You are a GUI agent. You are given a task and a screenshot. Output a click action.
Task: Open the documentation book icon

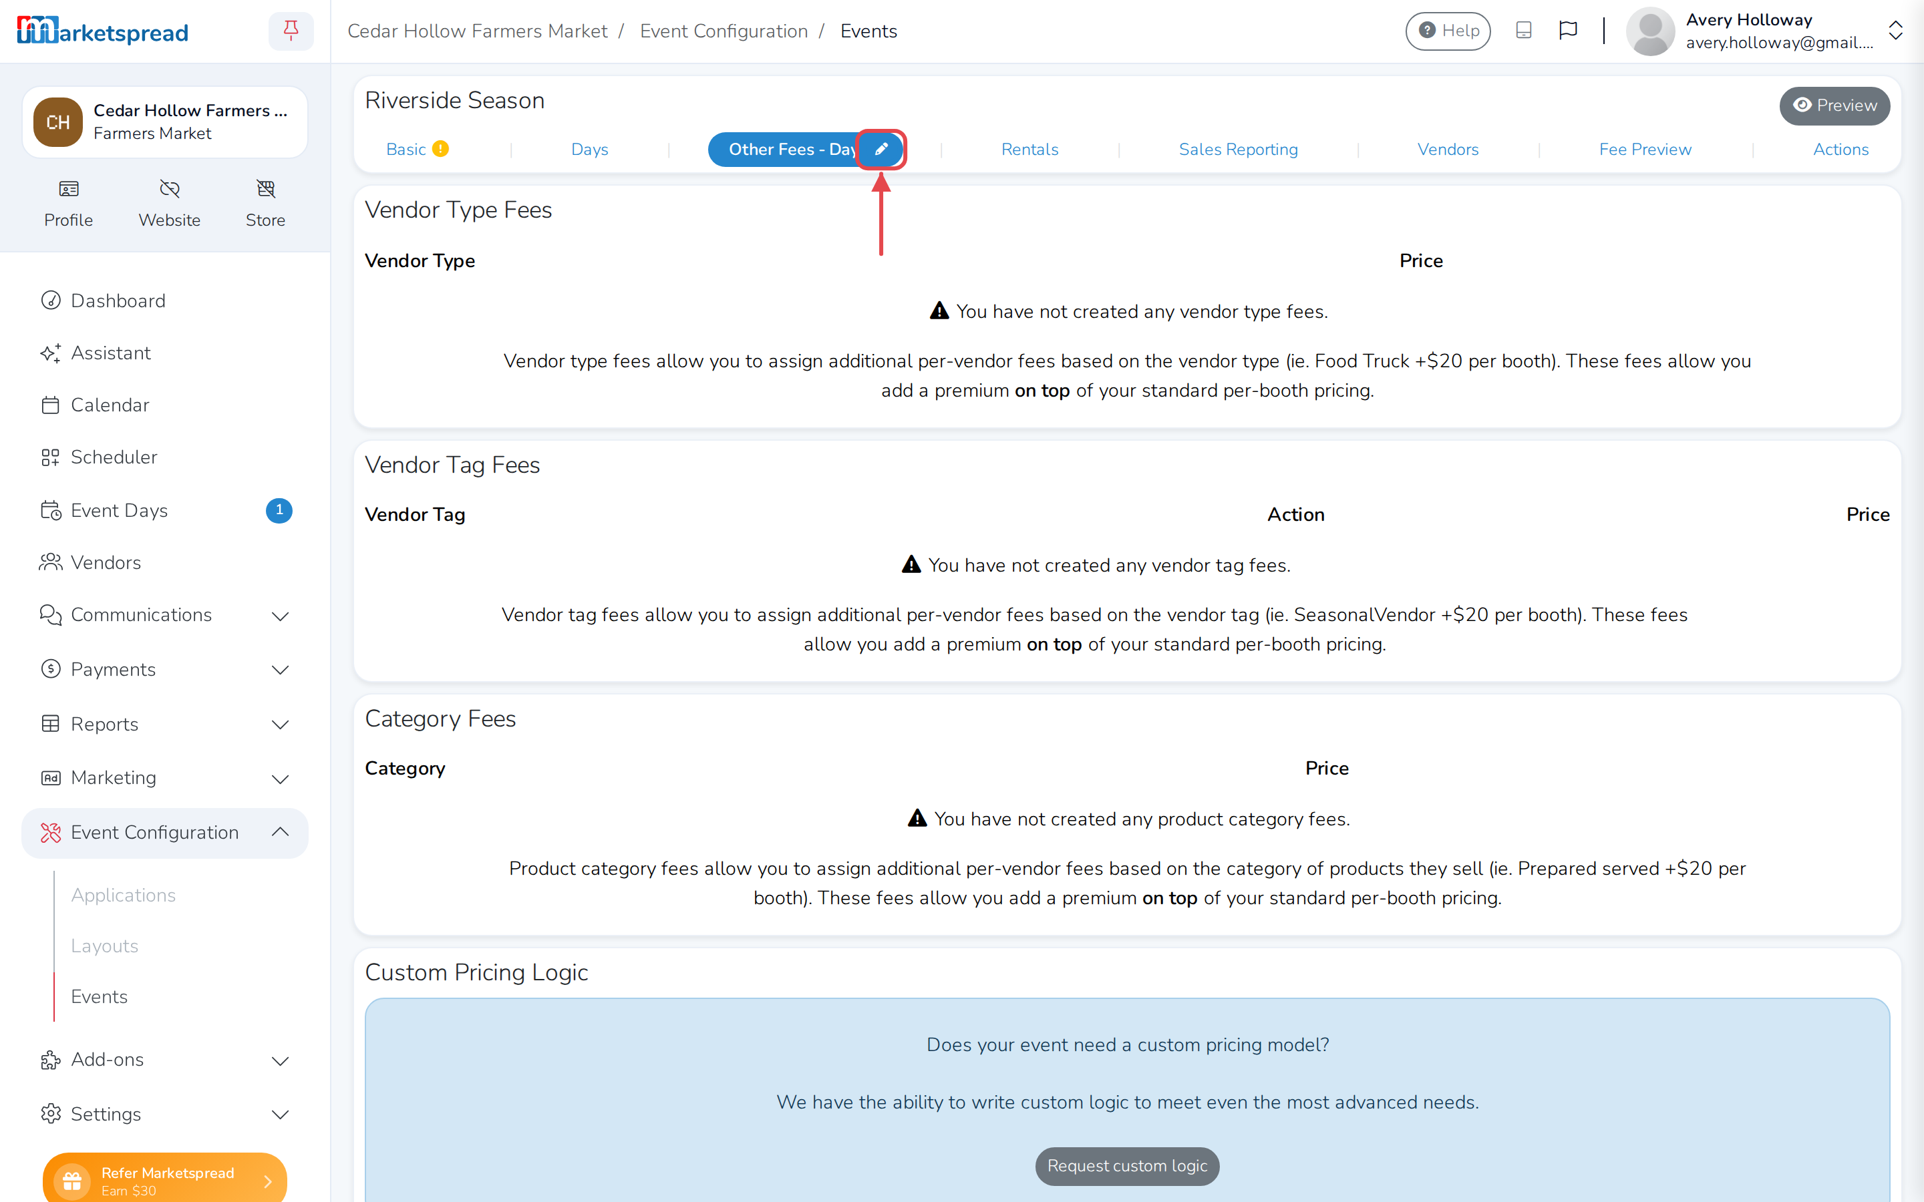point(1523,31)
